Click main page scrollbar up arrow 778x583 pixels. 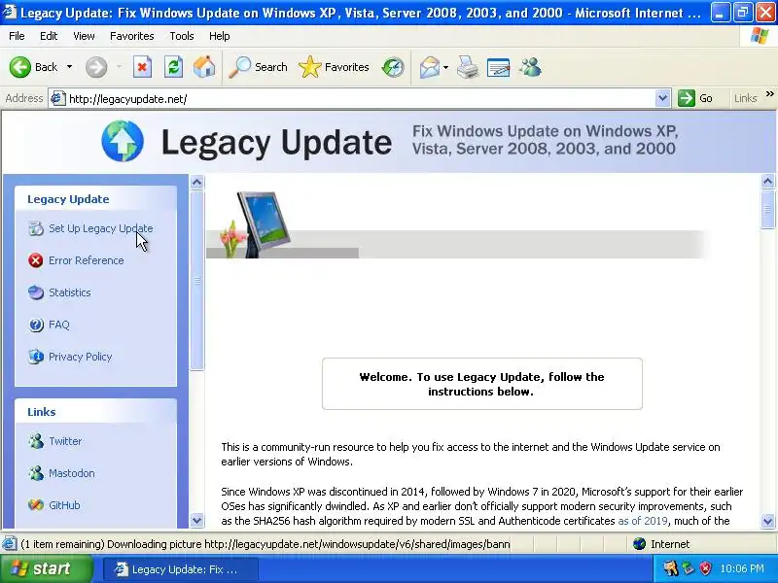point(767,182)
